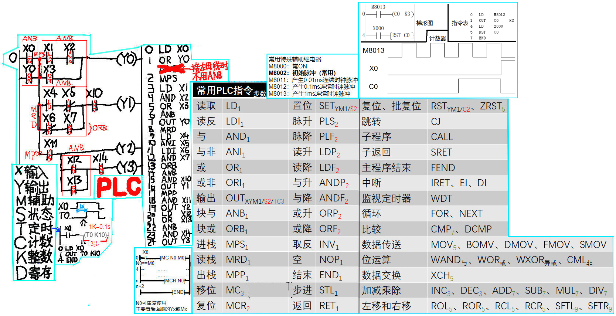The height and width of the screenshot is (316, 616).
Task: Select the ANDP instruction cell
Action: [x=337, y=183]
